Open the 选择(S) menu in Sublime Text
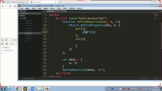 coord(34,8)
